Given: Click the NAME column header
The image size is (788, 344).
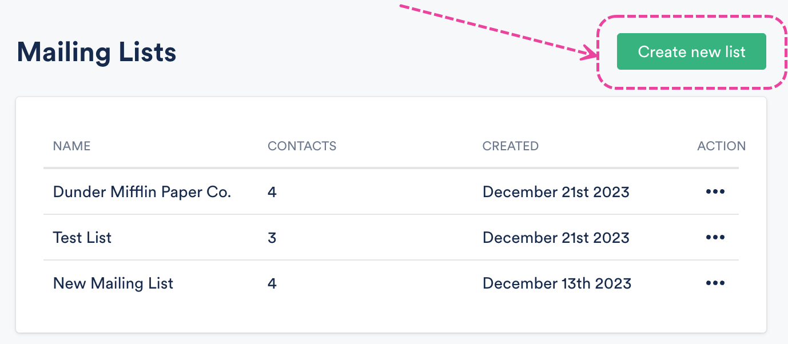Looking at the screenshot, I should click(71, 146).
